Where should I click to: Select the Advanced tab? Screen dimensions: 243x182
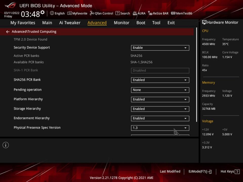click(x=97, y=23)
